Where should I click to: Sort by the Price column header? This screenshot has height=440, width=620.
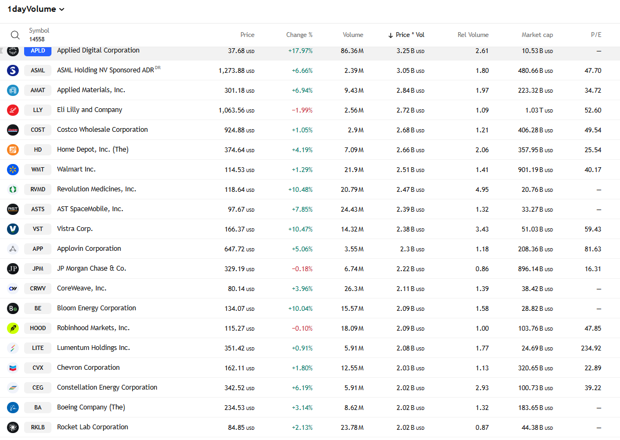(247, 35)
